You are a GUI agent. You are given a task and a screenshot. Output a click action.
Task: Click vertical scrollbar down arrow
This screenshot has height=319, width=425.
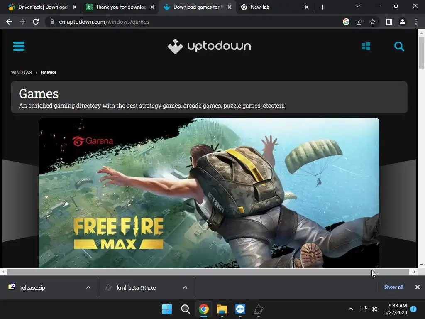(x=421, y=265)
